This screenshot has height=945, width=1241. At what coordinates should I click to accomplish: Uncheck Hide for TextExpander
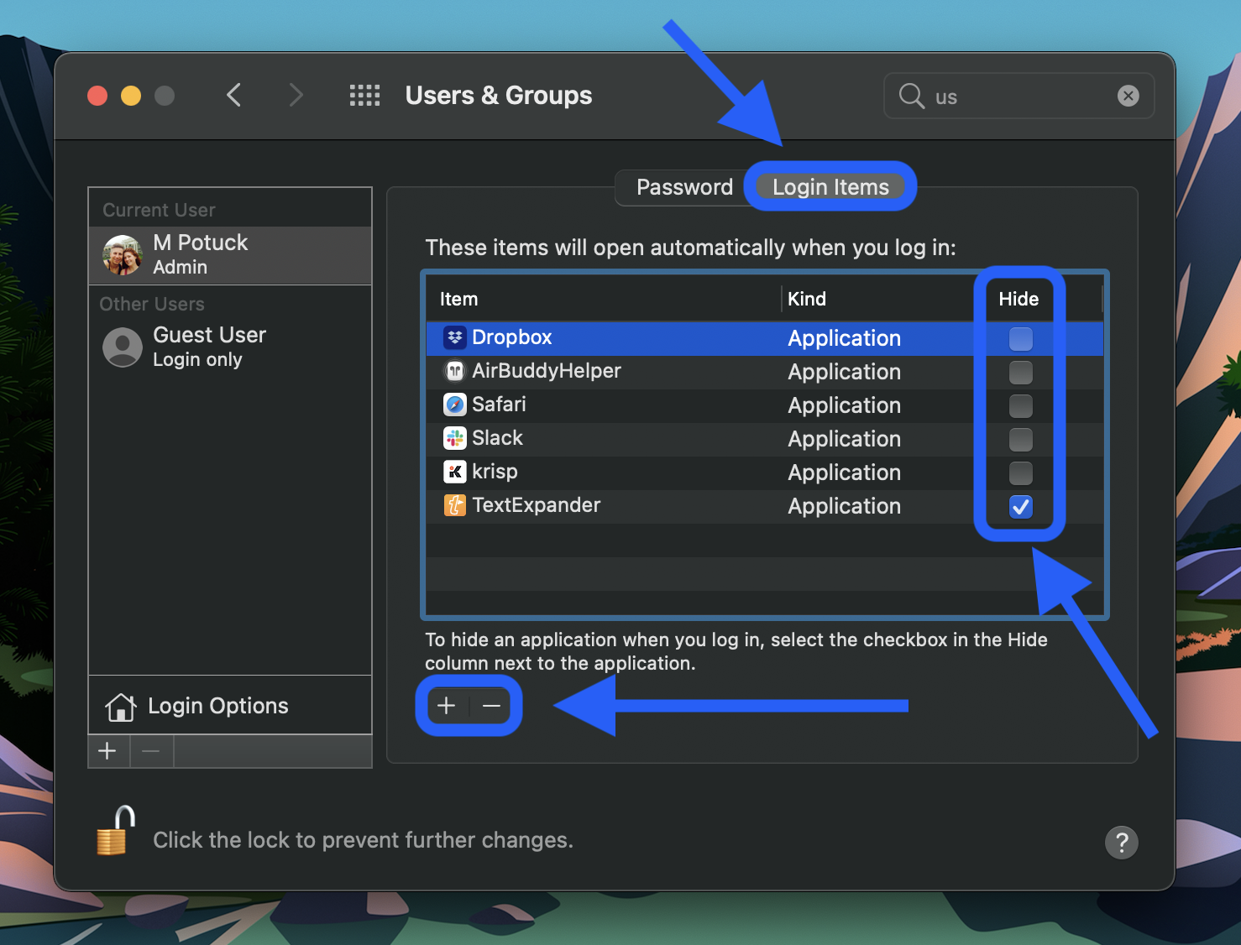1020,507
